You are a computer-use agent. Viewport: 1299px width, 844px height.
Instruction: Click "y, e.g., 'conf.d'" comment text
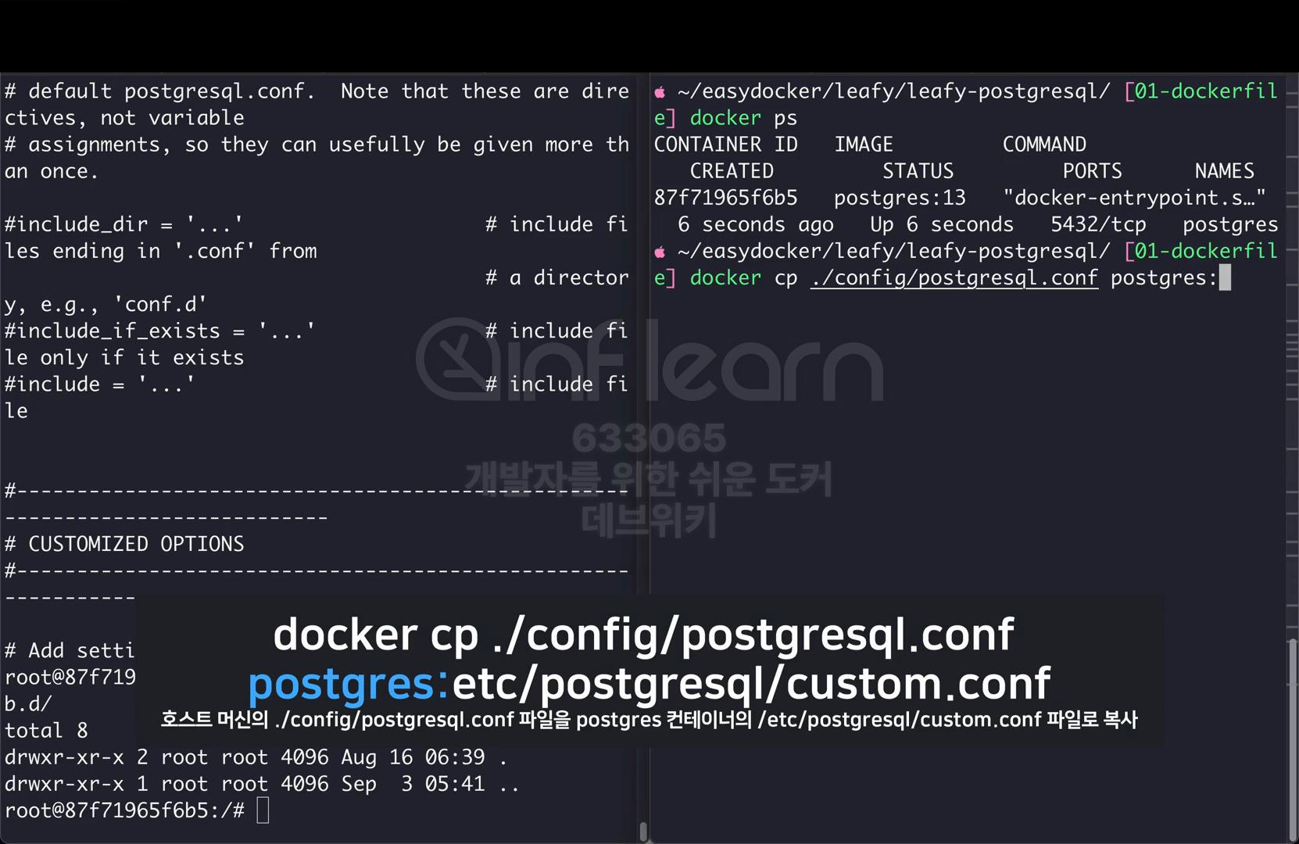106,305
